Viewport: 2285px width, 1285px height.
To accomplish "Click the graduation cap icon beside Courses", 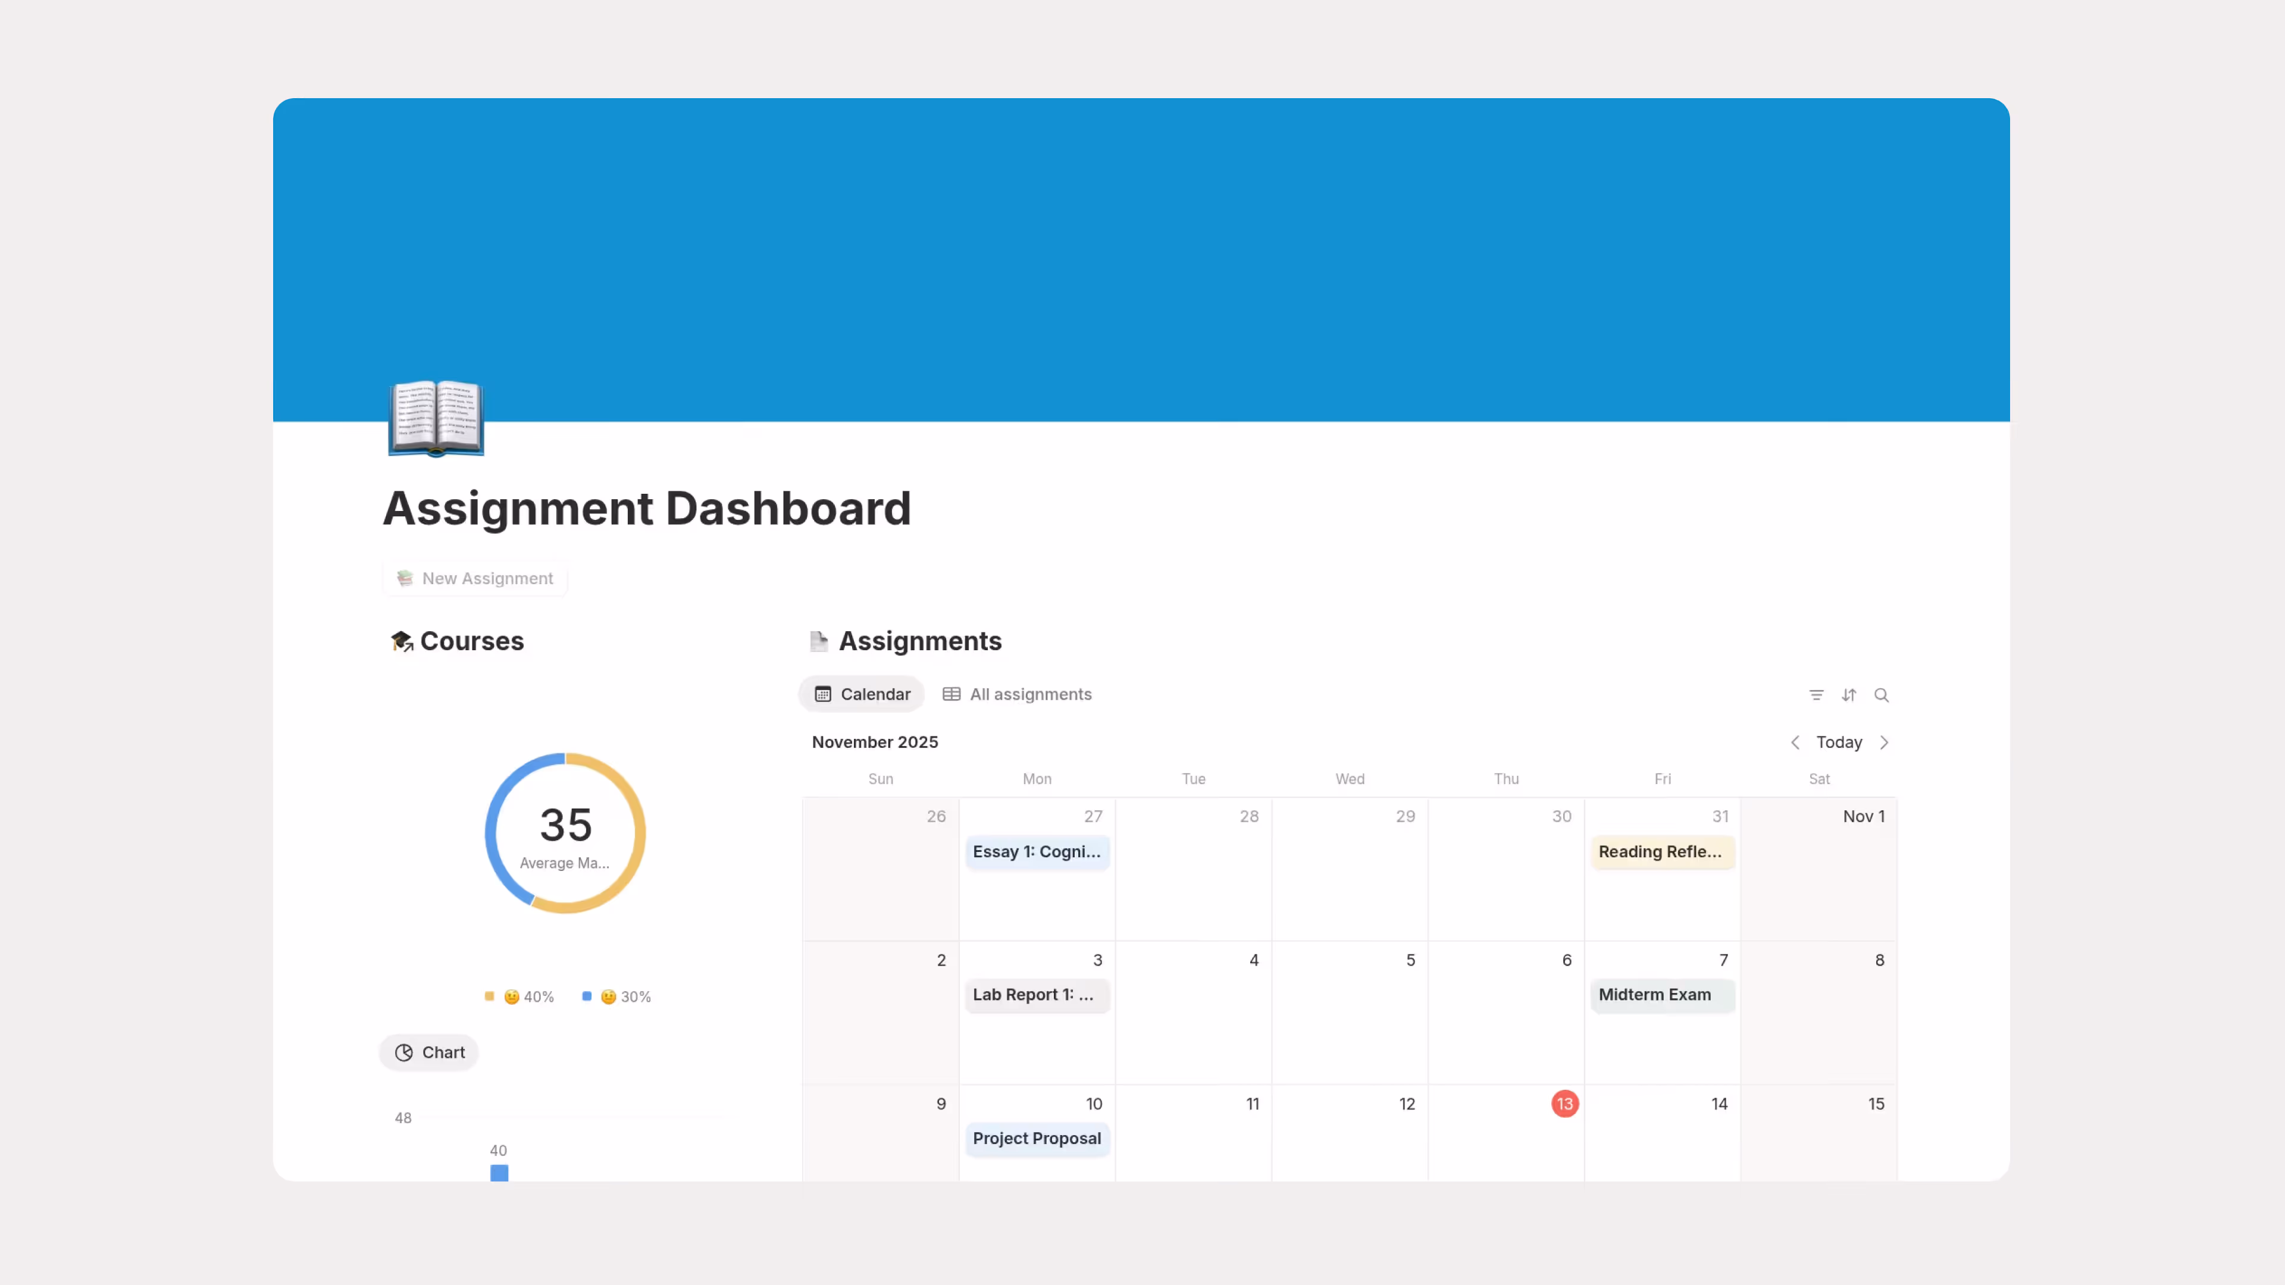I will pyautogui.click(x=401, y=640).
